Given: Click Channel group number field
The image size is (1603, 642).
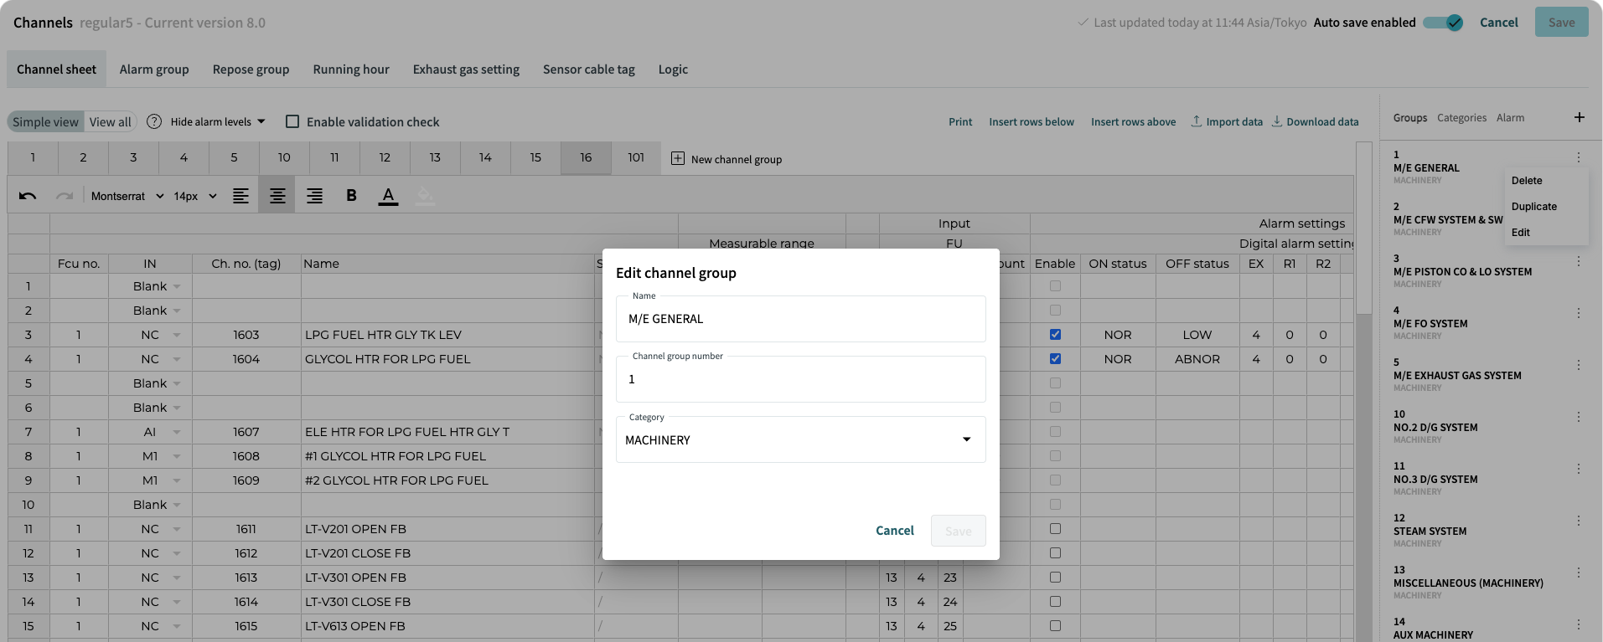Looking at the screenshot, I should (x=800, y=379).
